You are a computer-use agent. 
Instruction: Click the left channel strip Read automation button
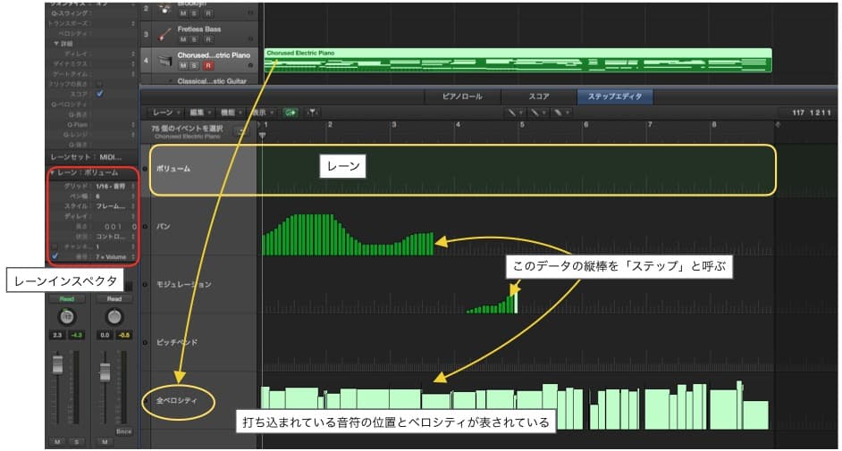pos(66,298)
